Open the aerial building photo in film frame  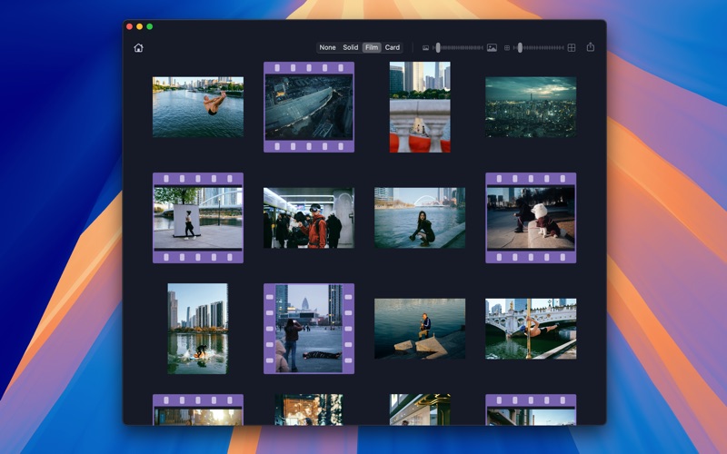pyautogui.click(x=309, y=107)
